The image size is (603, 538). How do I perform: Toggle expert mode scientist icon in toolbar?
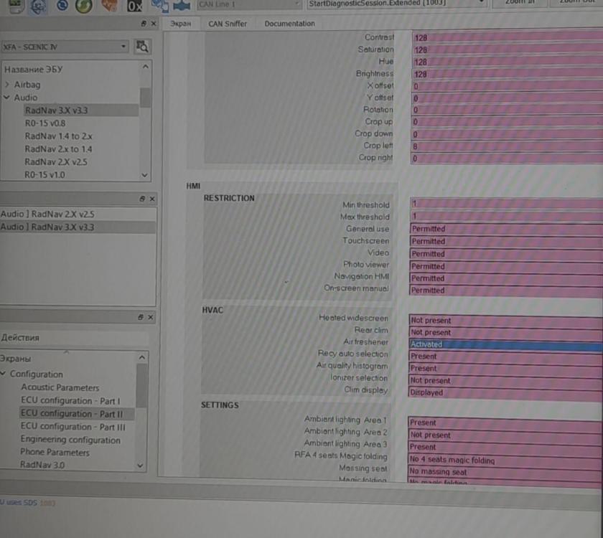click(37, 6)
